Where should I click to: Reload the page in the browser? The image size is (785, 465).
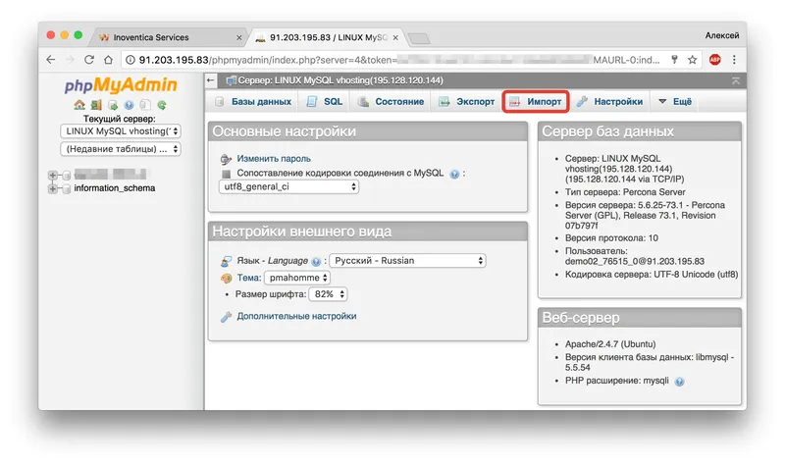point(89,60)
